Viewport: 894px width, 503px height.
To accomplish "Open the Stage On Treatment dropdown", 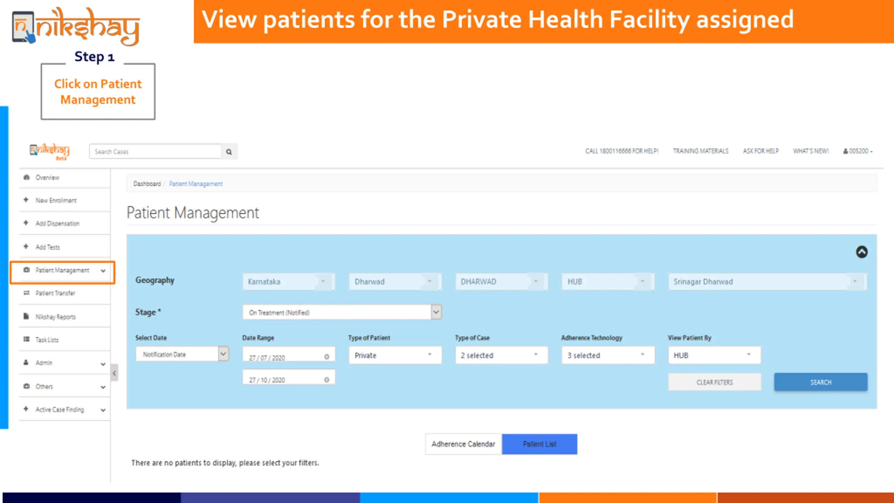I will tap(342, 312).
